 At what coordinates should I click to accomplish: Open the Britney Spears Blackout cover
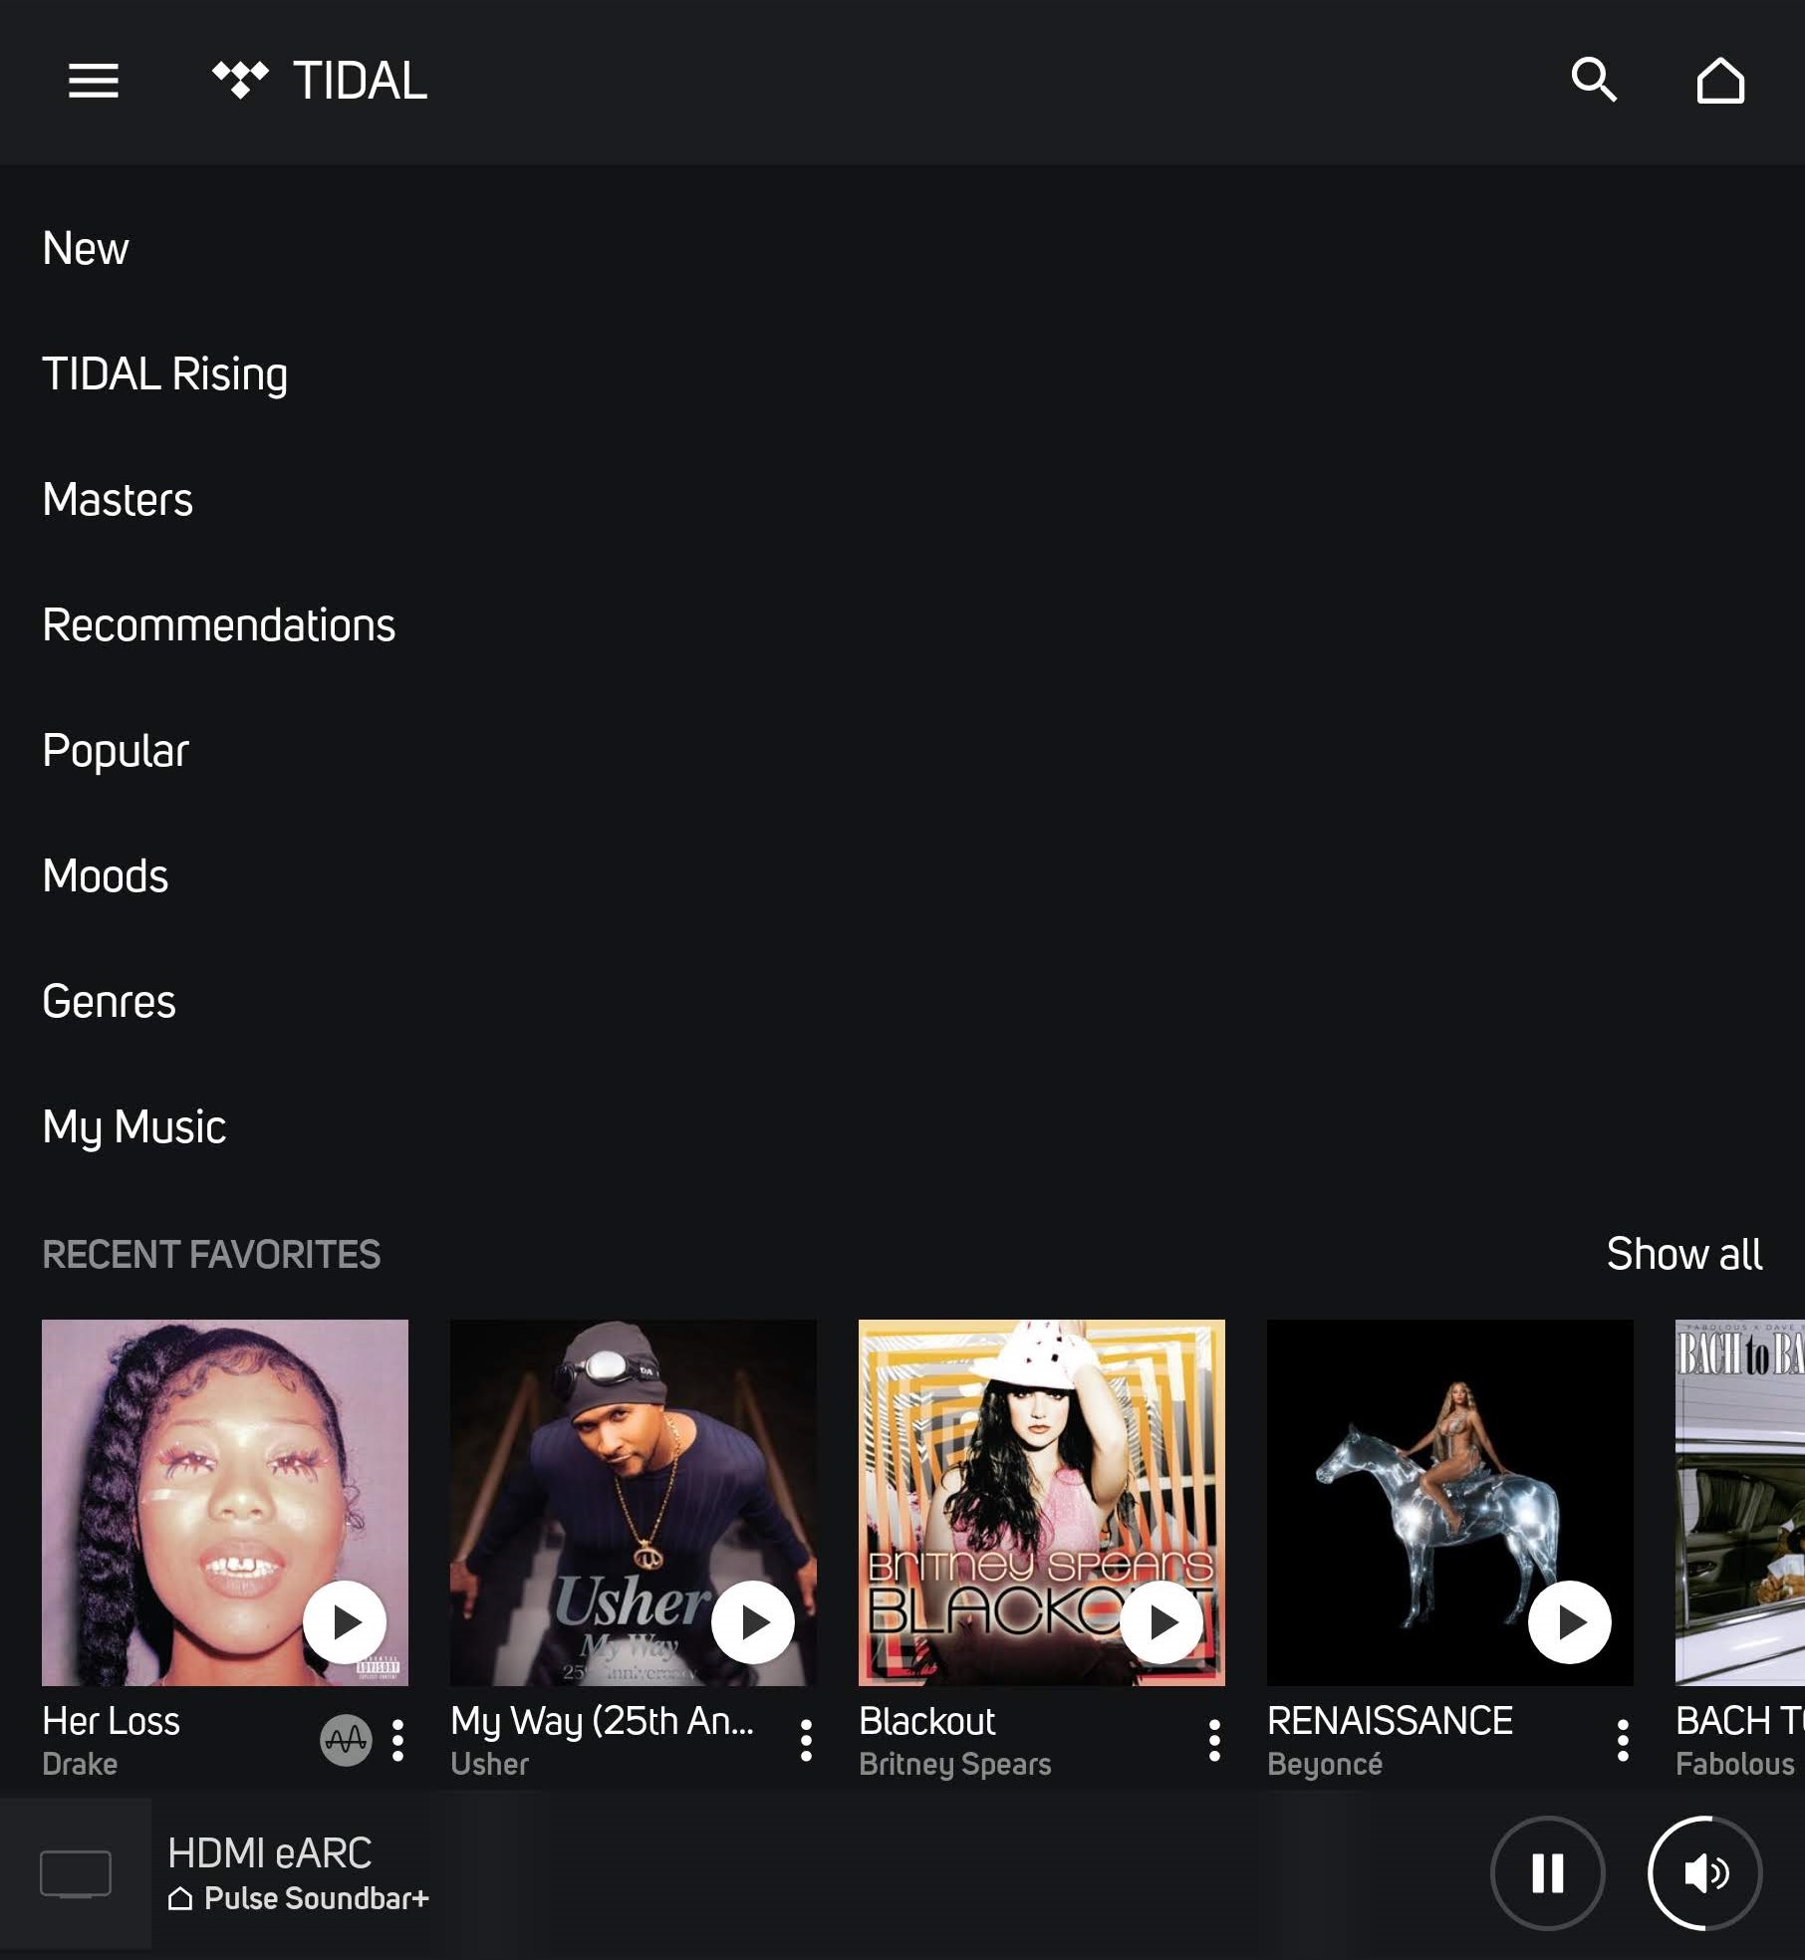click(x=1042, y=1503)
